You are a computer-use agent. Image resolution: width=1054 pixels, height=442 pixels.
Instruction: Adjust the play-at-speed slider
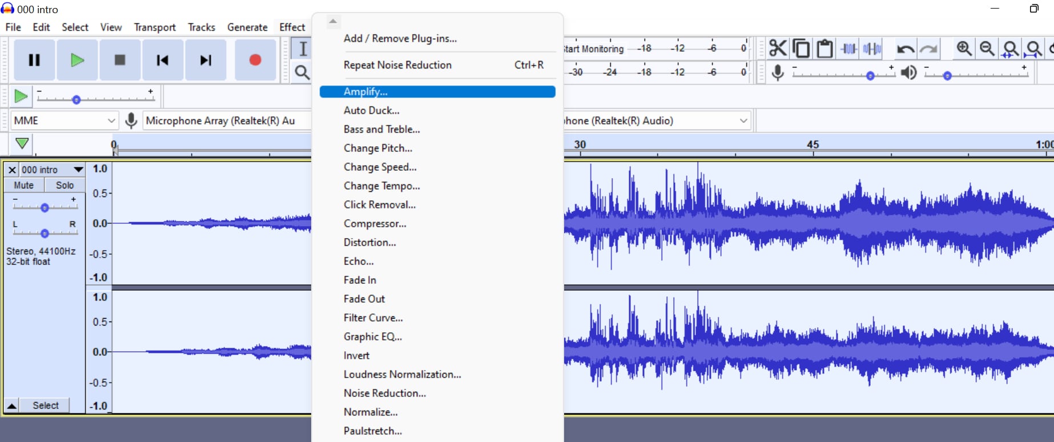[x=76, y=99]
